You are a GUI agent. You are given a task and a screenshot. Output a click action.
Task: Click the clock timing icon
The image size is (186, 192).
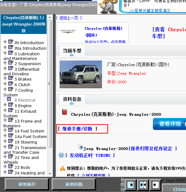61,155
